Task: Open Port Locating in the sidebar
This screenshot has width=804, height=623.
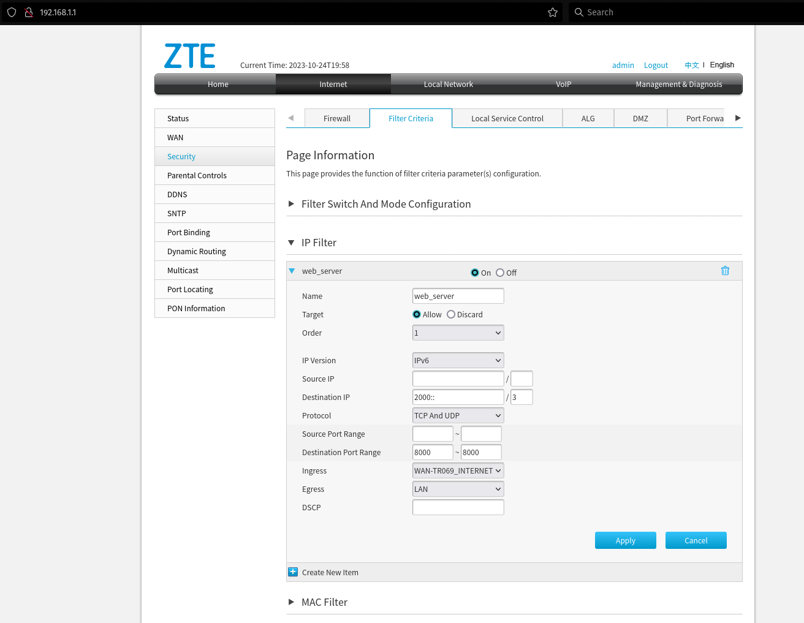Action: pyautogui.click(x=214, y=289)
